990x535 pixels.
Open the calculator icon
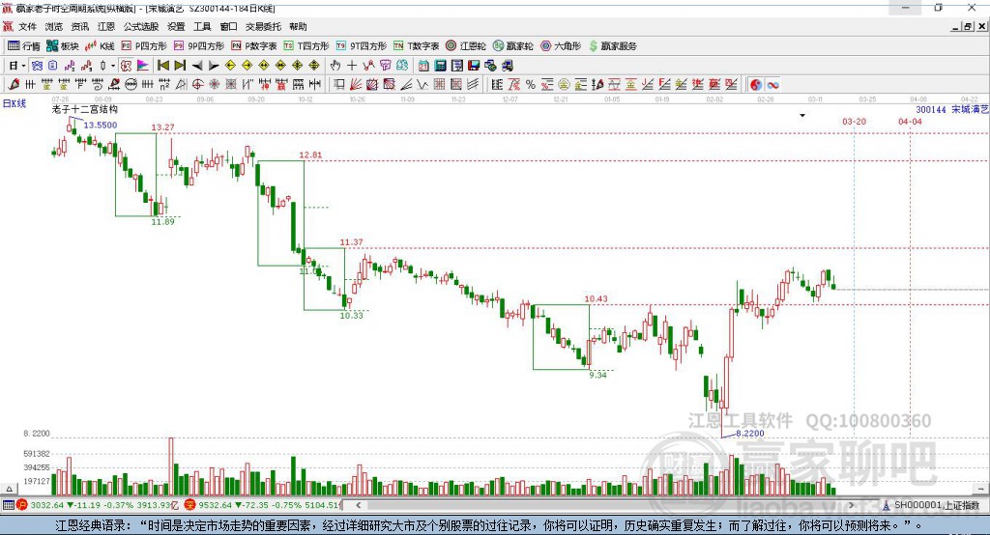[x=440, y=66]
